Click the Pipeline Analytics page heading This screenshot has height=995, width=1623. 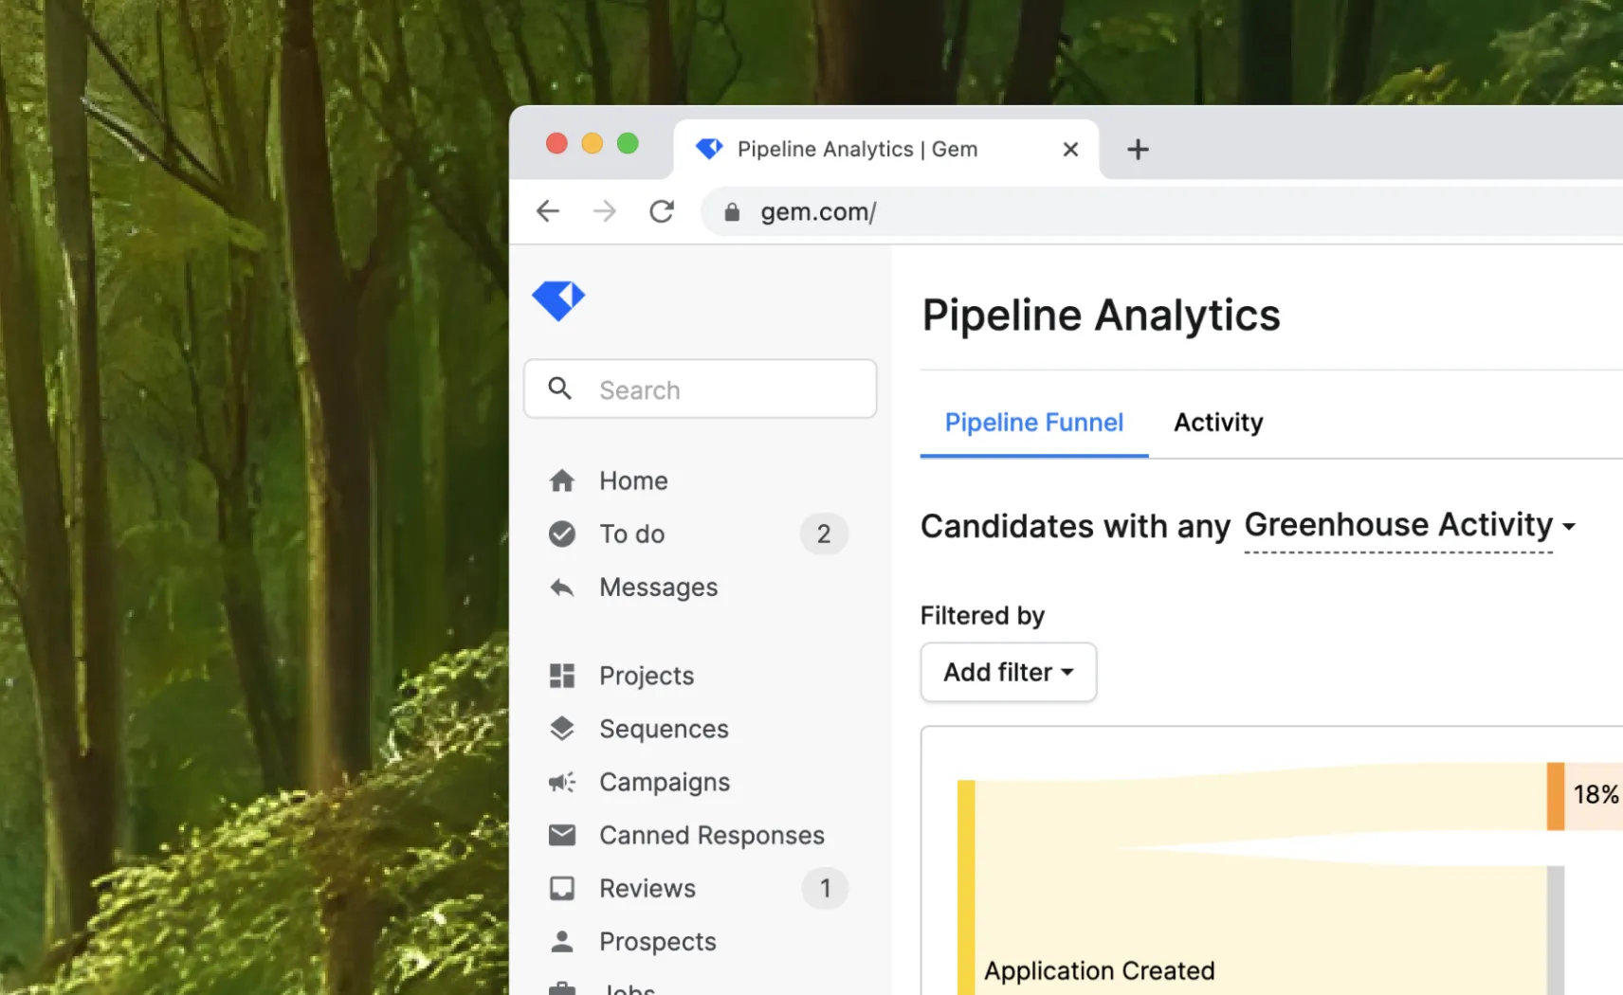(1101, 316)
